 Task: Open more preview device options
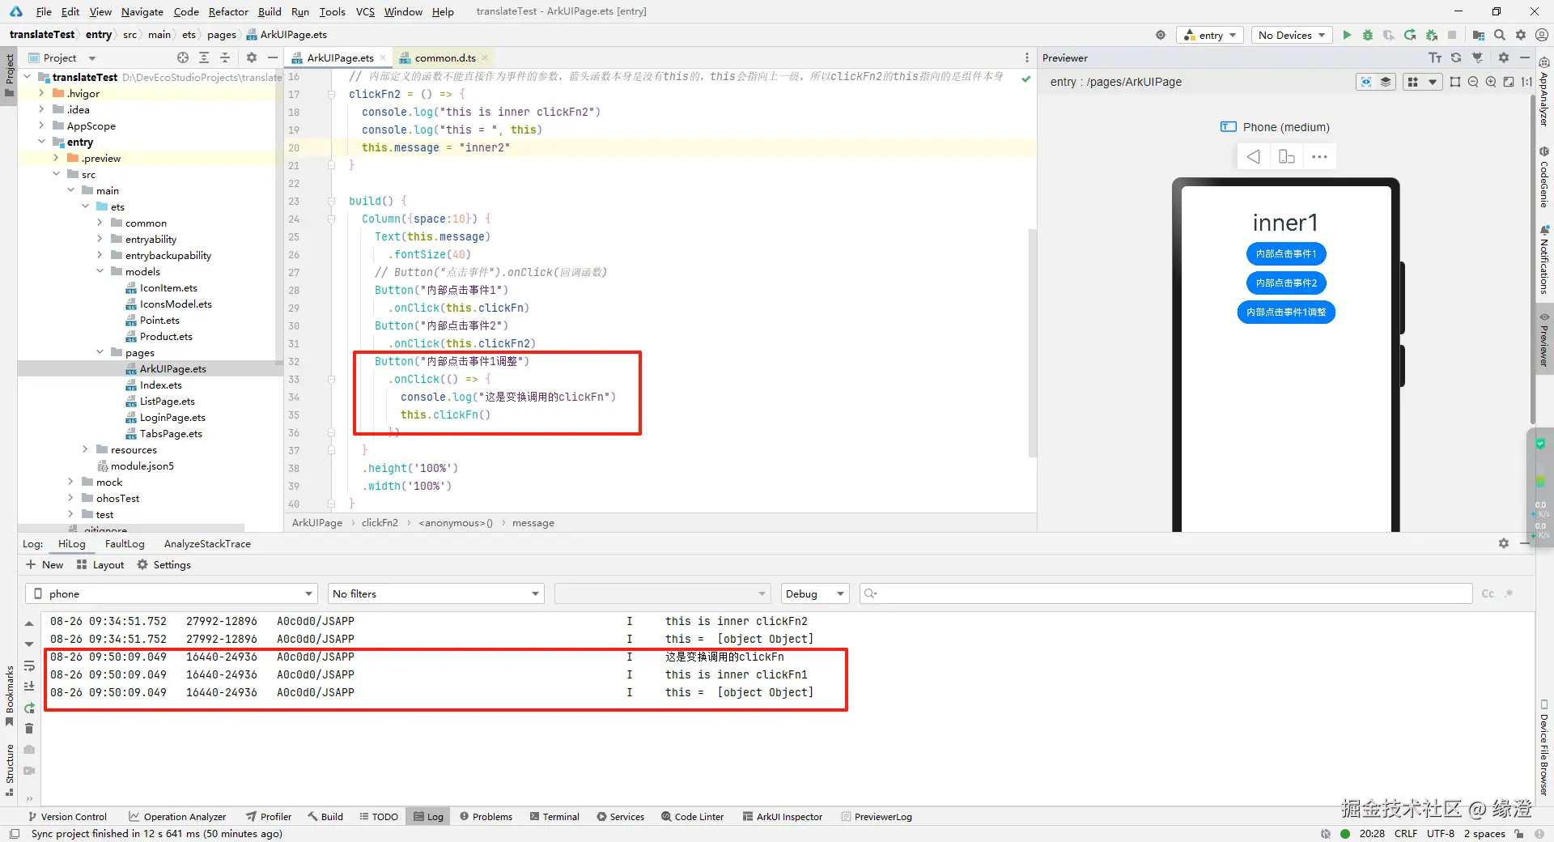(1320, 156)
